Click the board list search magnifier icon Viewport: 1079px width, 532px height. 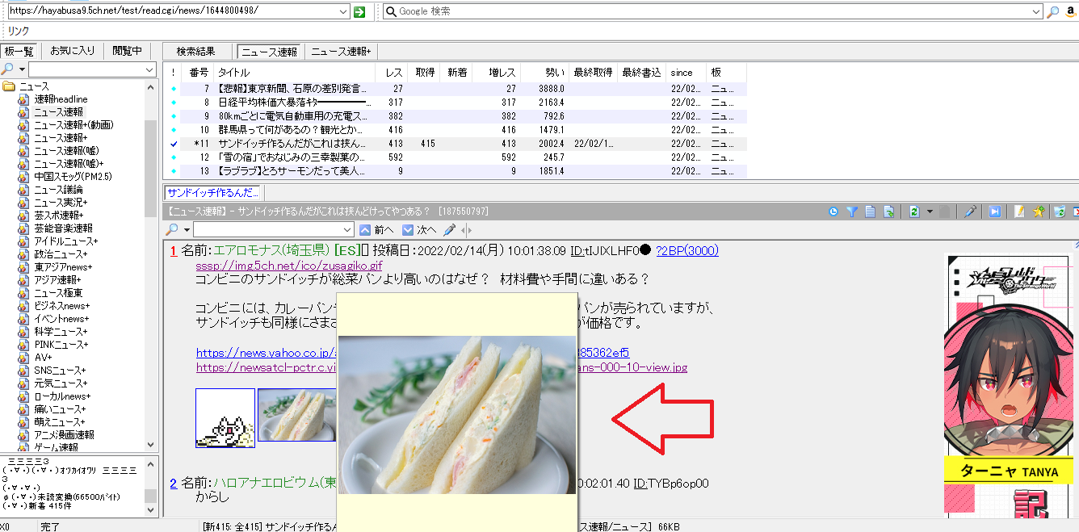point(8,70)
